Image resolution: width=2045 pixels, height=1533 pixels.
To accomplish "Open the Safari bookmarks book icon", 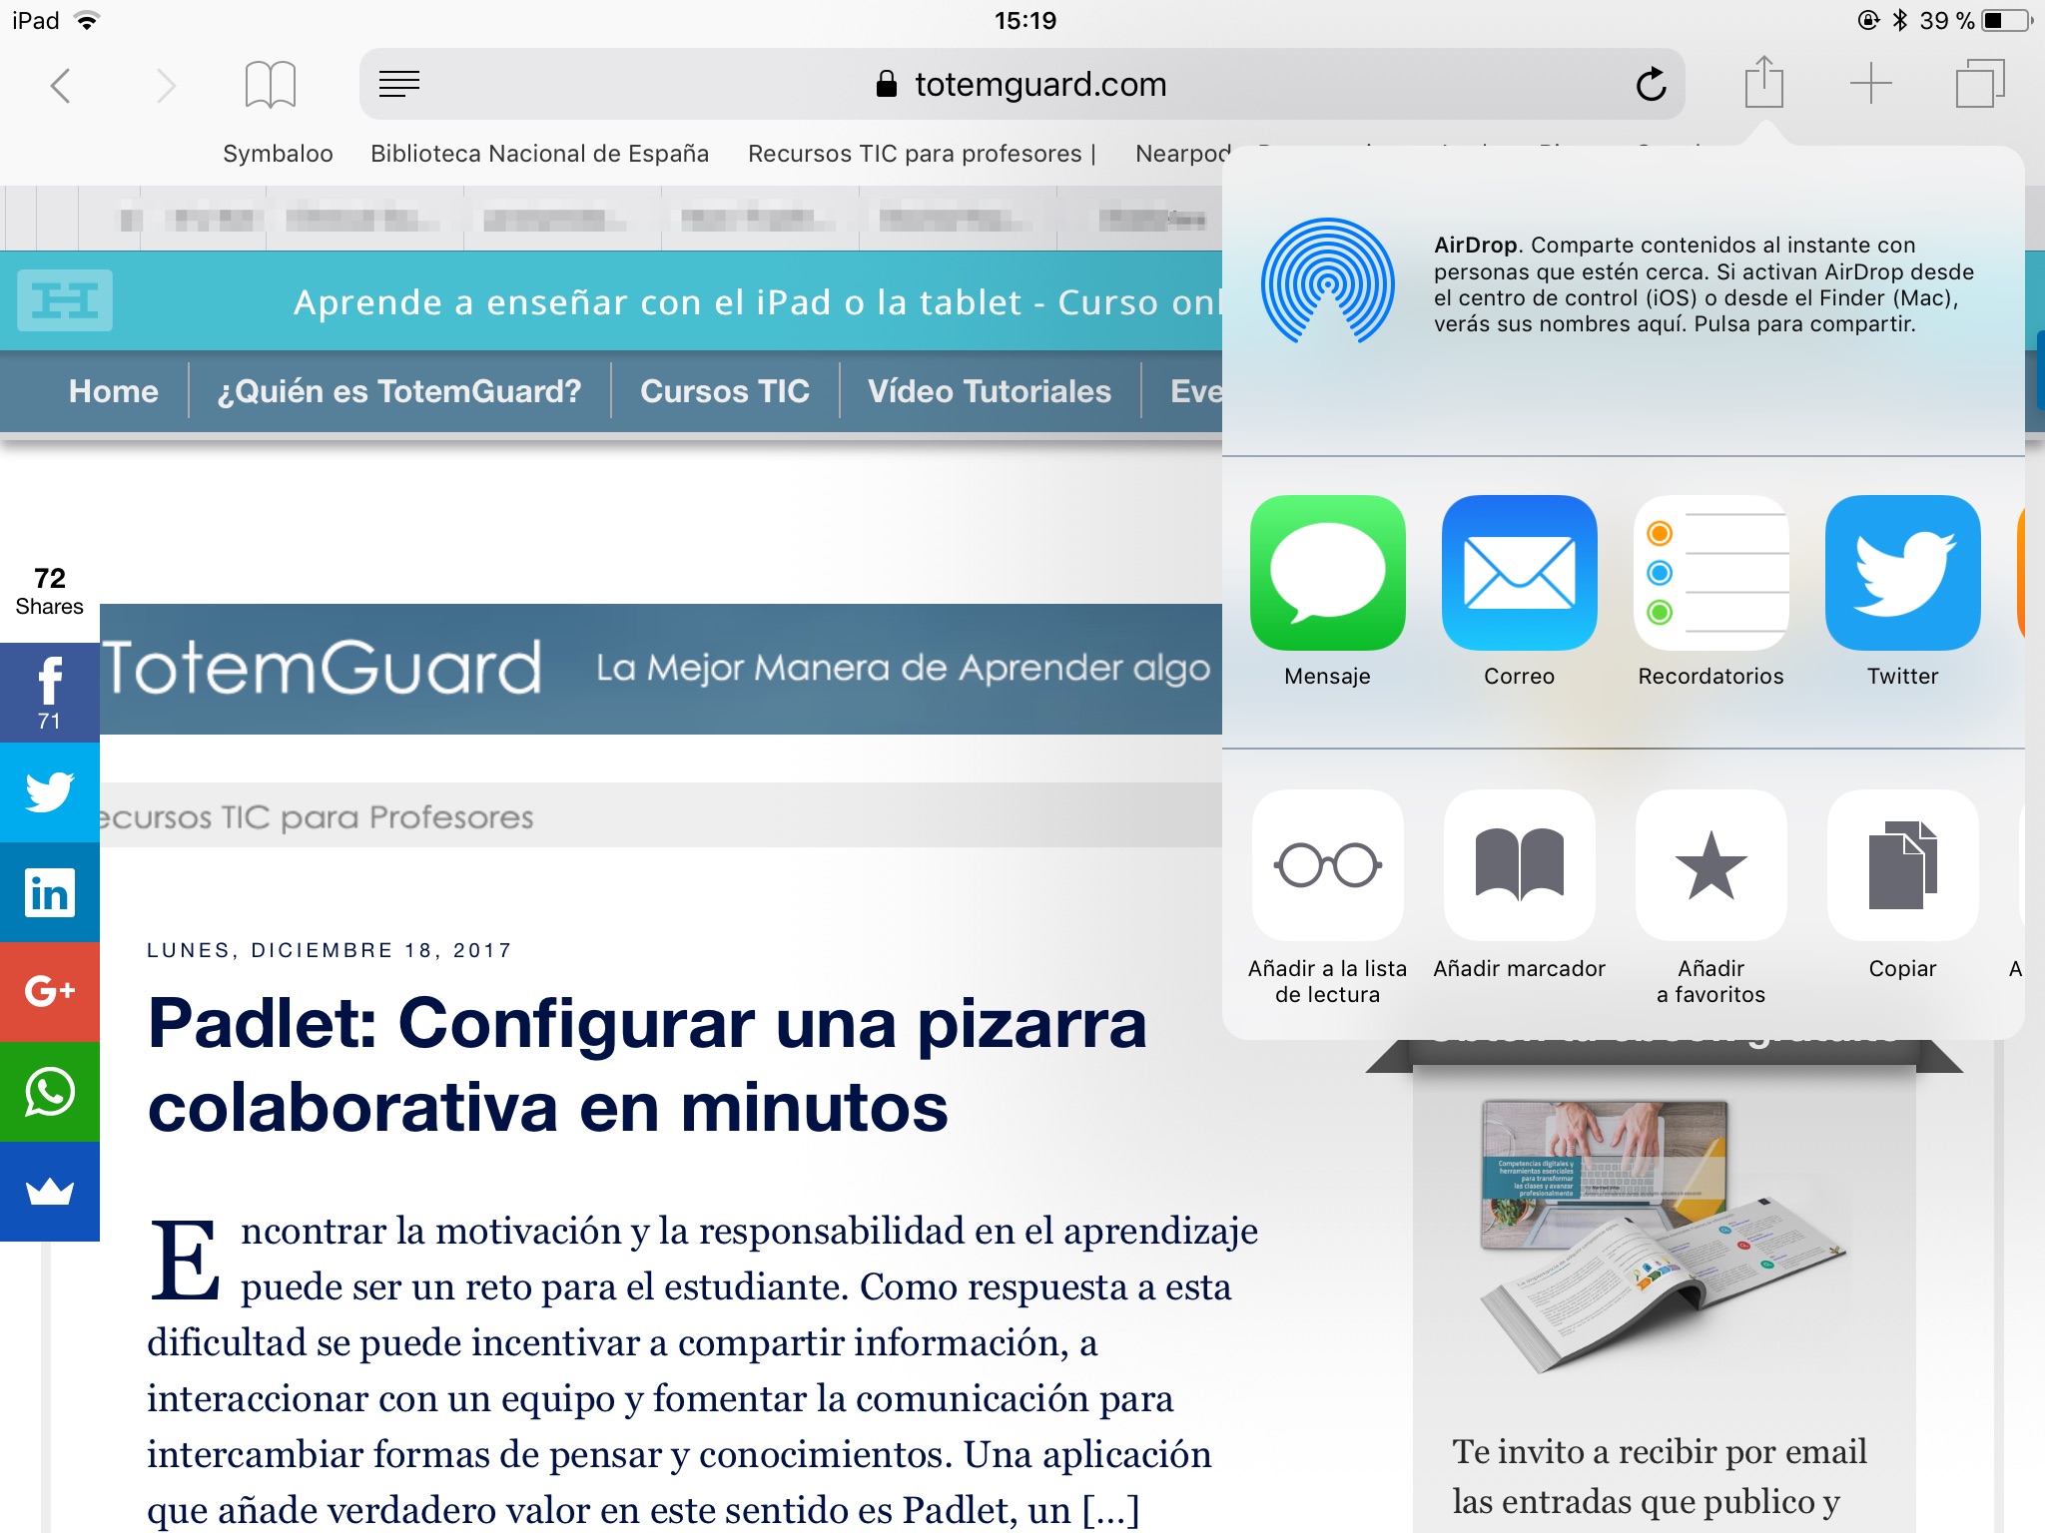I will coord(271,84).
